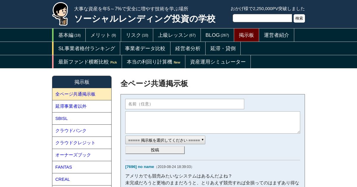The height and width of the screenshot is (187, 357).
Task: Click the [7696] no name post header
Action: (140, 167)
